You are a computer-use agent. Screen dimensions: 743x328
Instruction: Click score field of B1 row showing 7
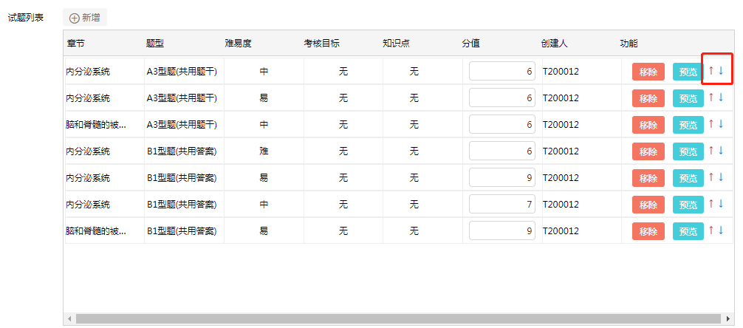[501, 205]
